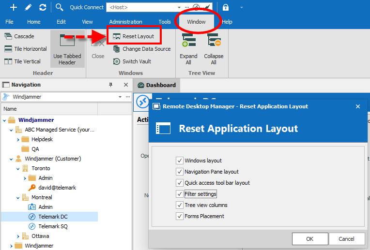
Task: Click the padlock icon in the top bar
Action: tap(226, 7)
